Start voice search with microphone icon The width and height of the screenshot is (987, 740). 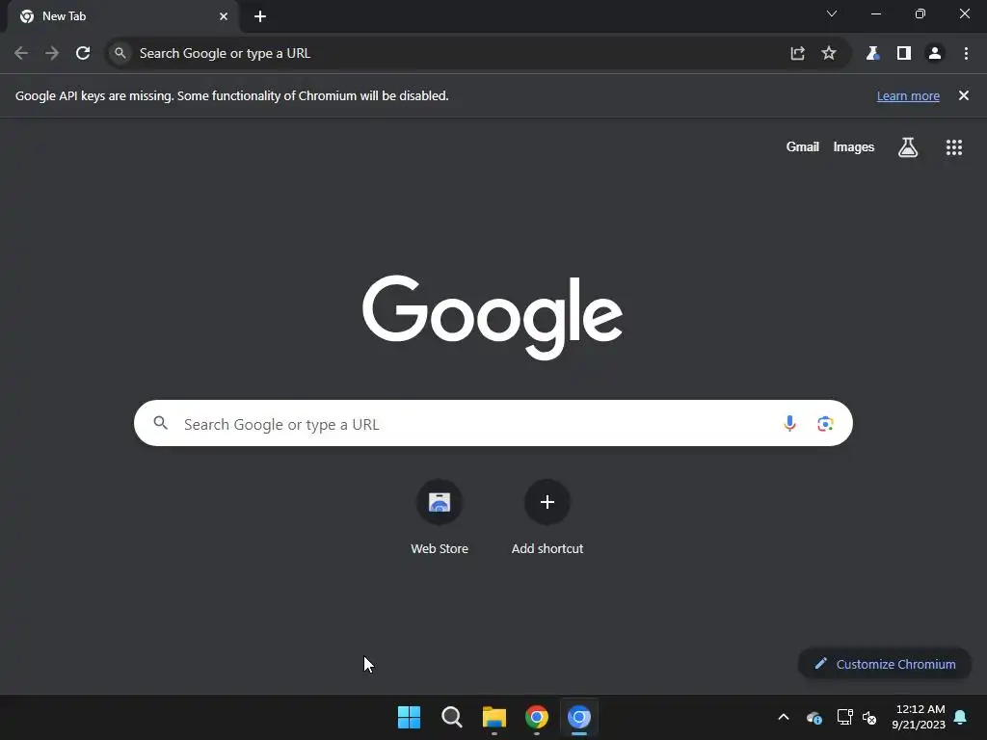pyautogui.click(x=789, y=424)
